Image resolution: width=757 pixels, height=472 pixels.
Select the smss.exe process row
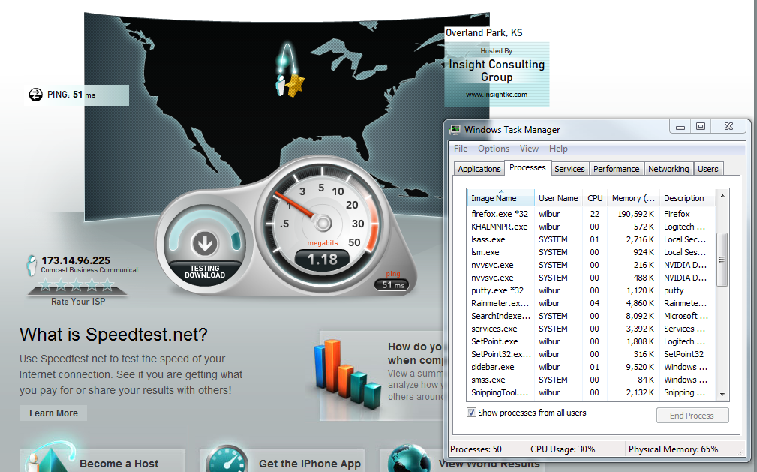(x=591, y=380)
